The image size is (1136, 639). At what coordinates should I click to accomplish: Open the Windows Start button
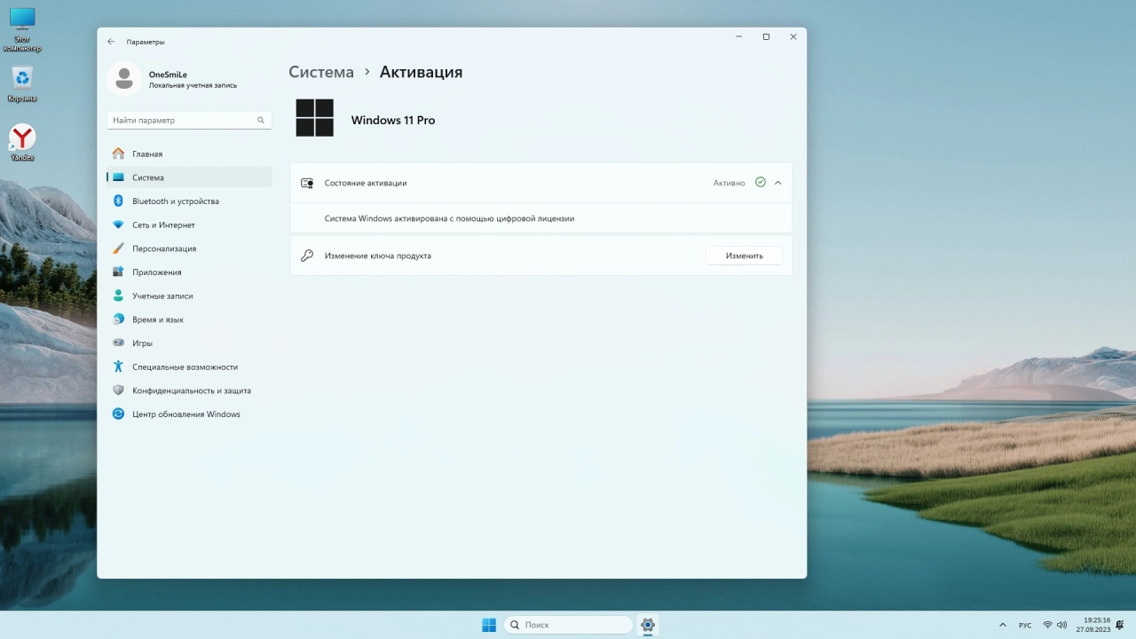pyautogui.click(x=489, y=625)
